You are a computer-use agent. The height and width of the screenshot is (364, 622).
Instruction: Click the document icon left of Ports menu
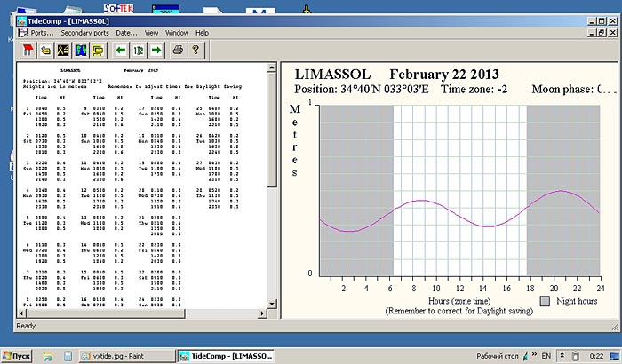(22, 33)
